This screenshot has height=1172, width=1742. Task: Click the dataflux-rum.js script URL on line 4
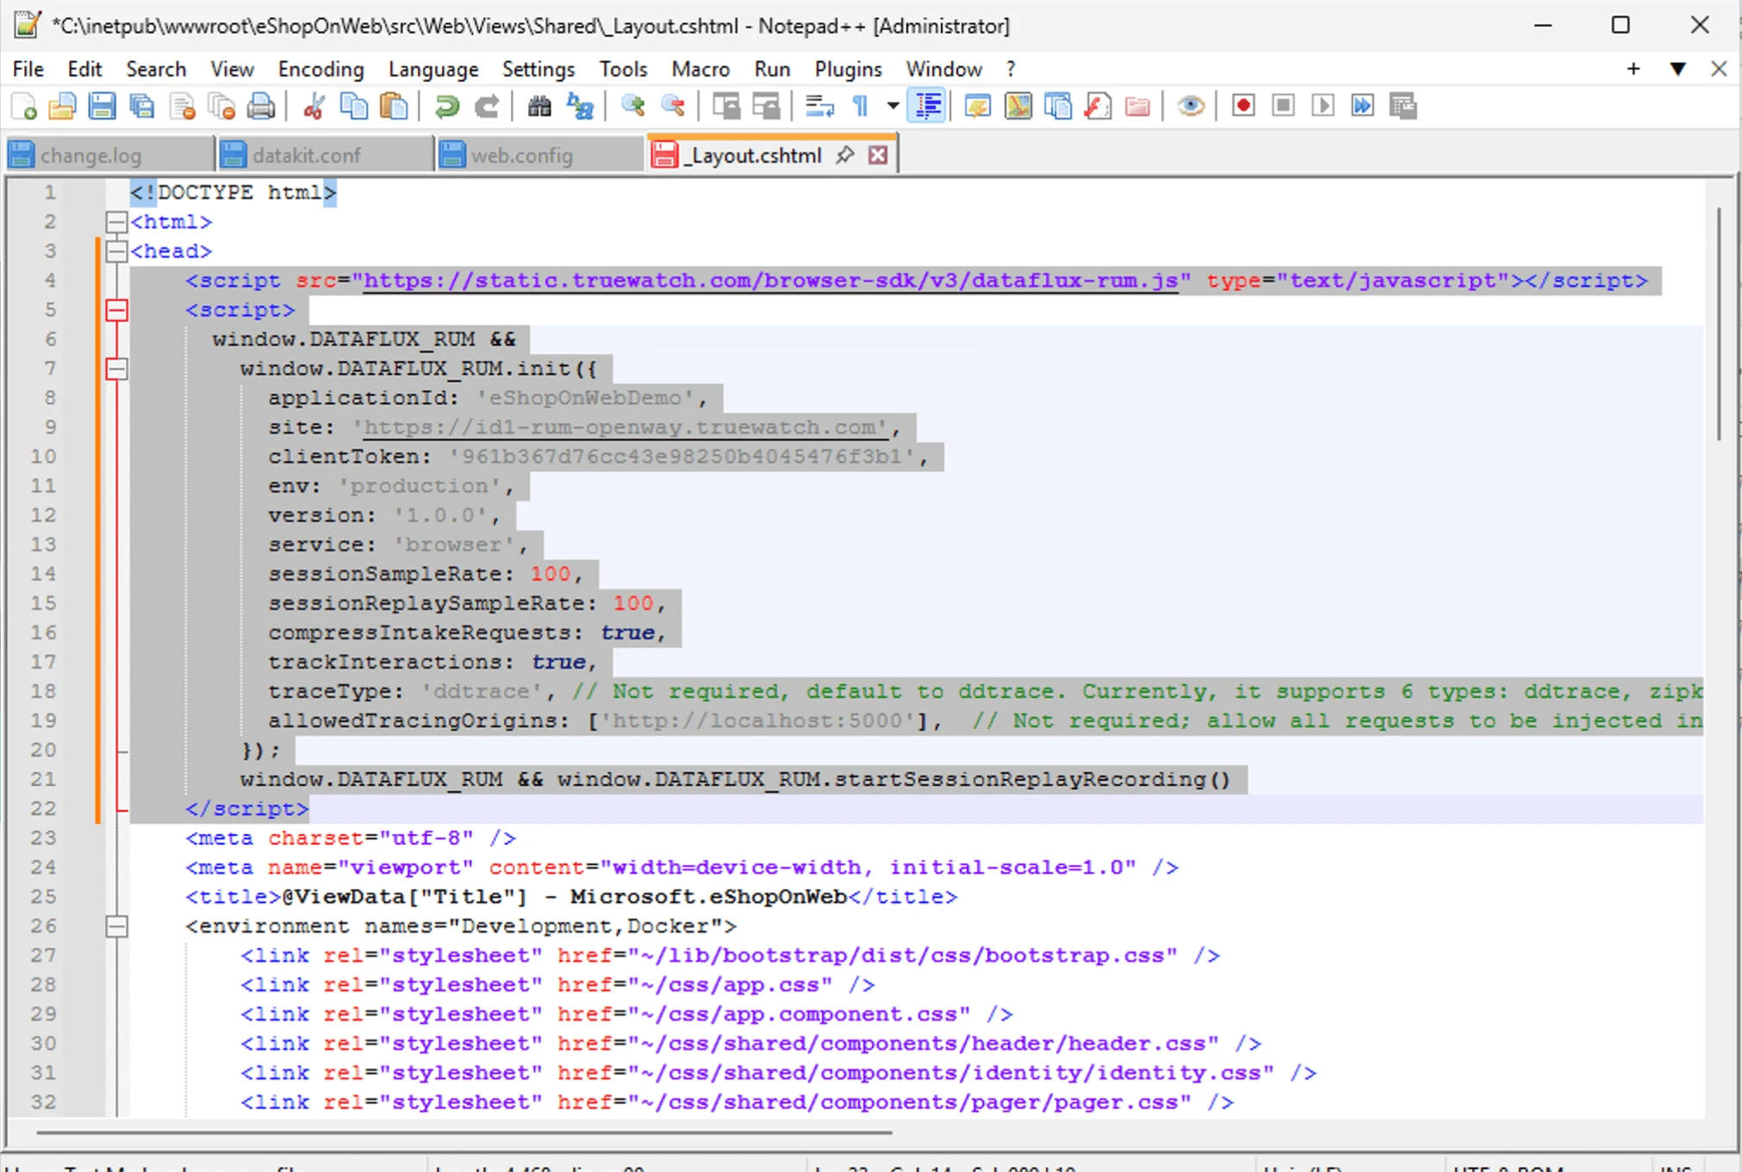coord(770,281)
